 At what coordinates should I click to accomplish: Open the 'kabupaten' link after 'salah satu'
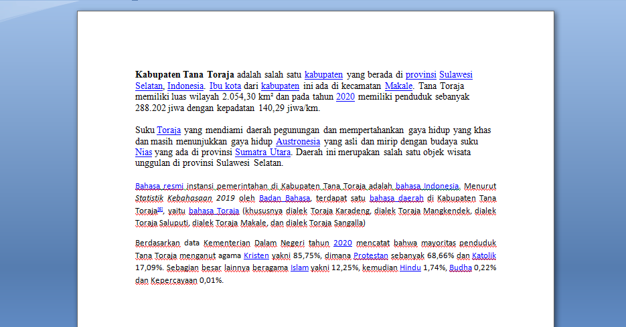323,75
